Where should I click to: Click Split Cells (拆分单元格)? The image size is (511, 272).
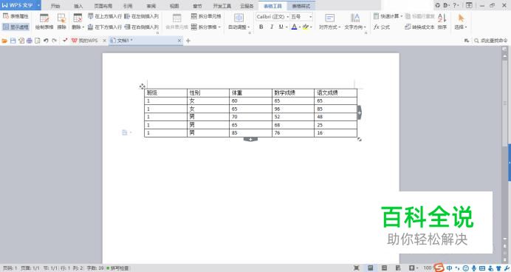206,16
